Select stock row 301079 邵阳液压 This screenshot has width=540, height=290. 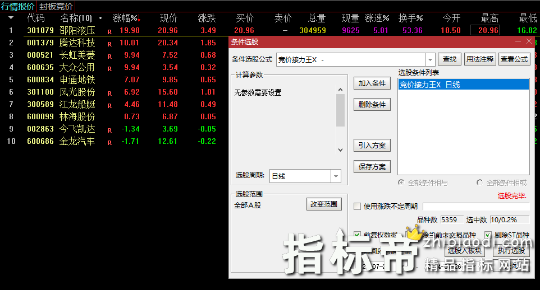pyautogui.click(x=270, y=30)
